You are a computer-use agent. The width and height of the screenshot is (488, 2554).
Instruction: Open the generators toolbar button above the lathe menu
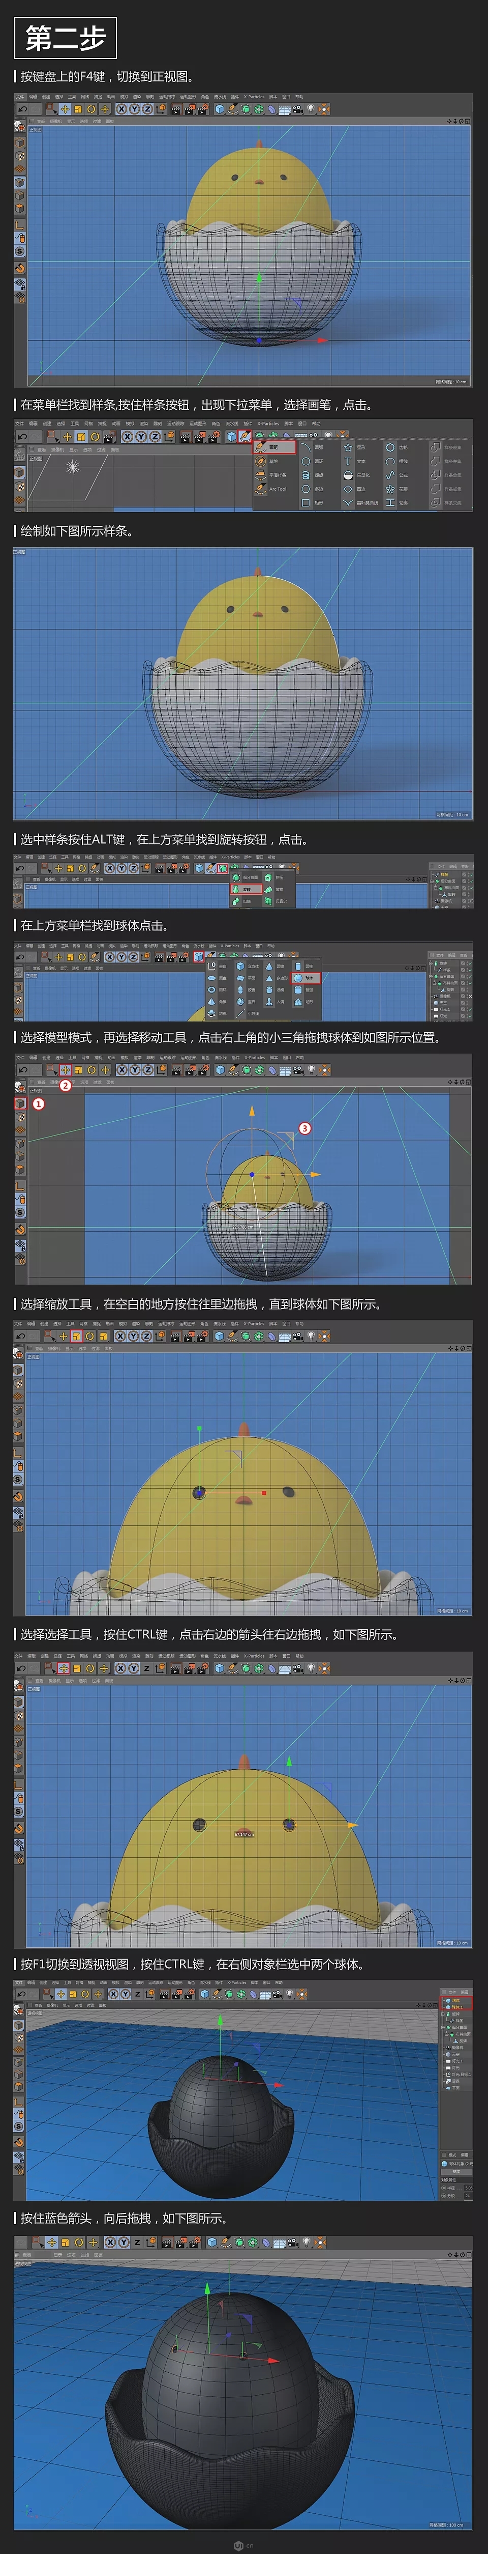222,867
